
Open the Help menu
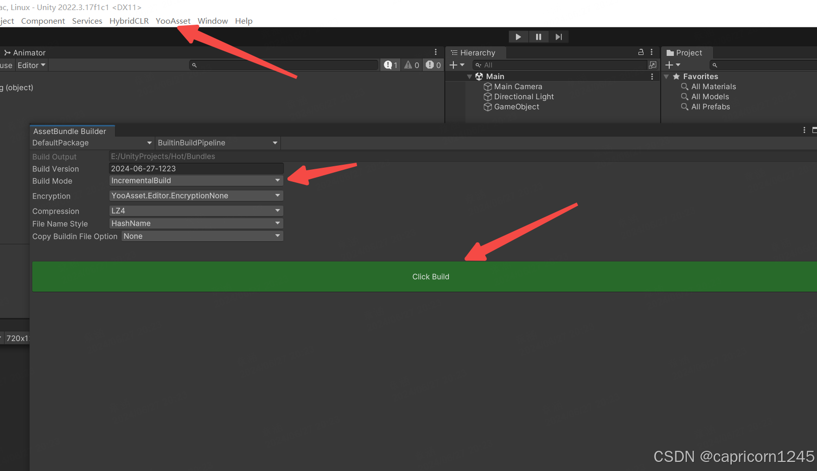pyautogui.click(x=244, y=21)
